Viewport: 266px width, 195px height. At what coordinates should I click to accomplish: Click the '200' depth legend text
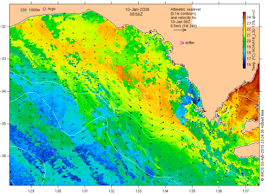click(23, 10)
